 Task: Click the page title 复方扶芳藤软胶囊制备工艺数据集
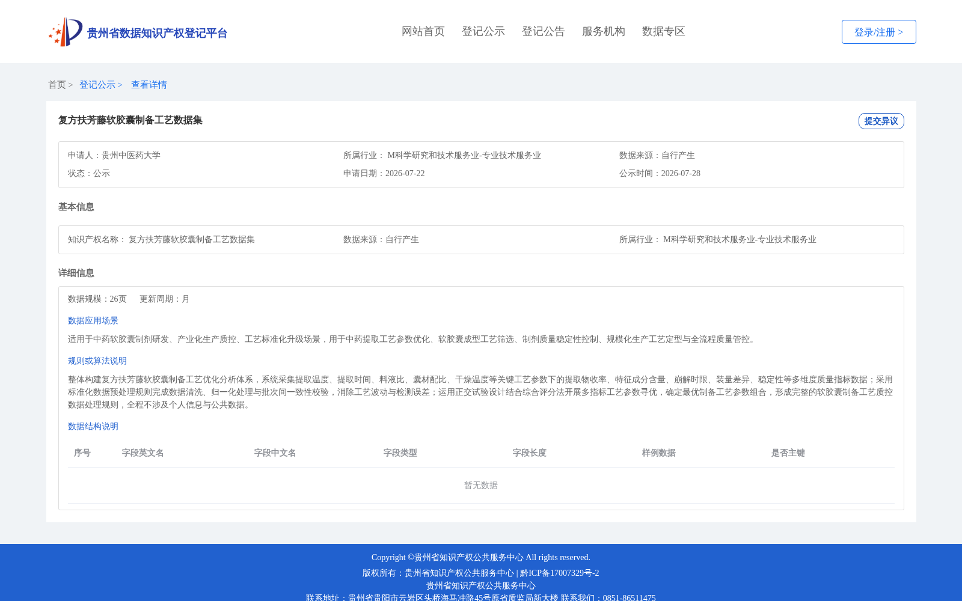[x=130, y=120]
